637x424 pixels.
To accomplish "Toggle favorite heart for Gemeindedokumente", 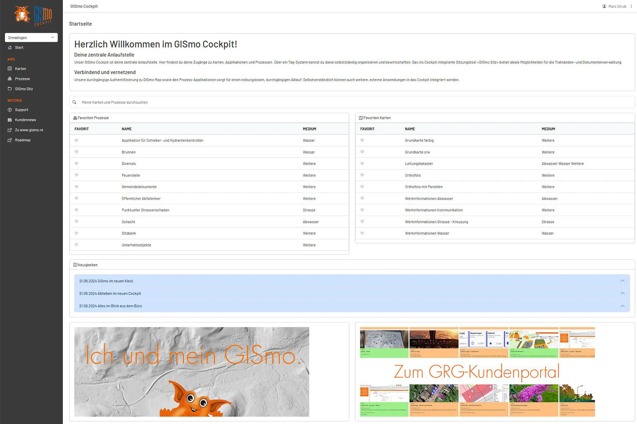I will (77, 187).
